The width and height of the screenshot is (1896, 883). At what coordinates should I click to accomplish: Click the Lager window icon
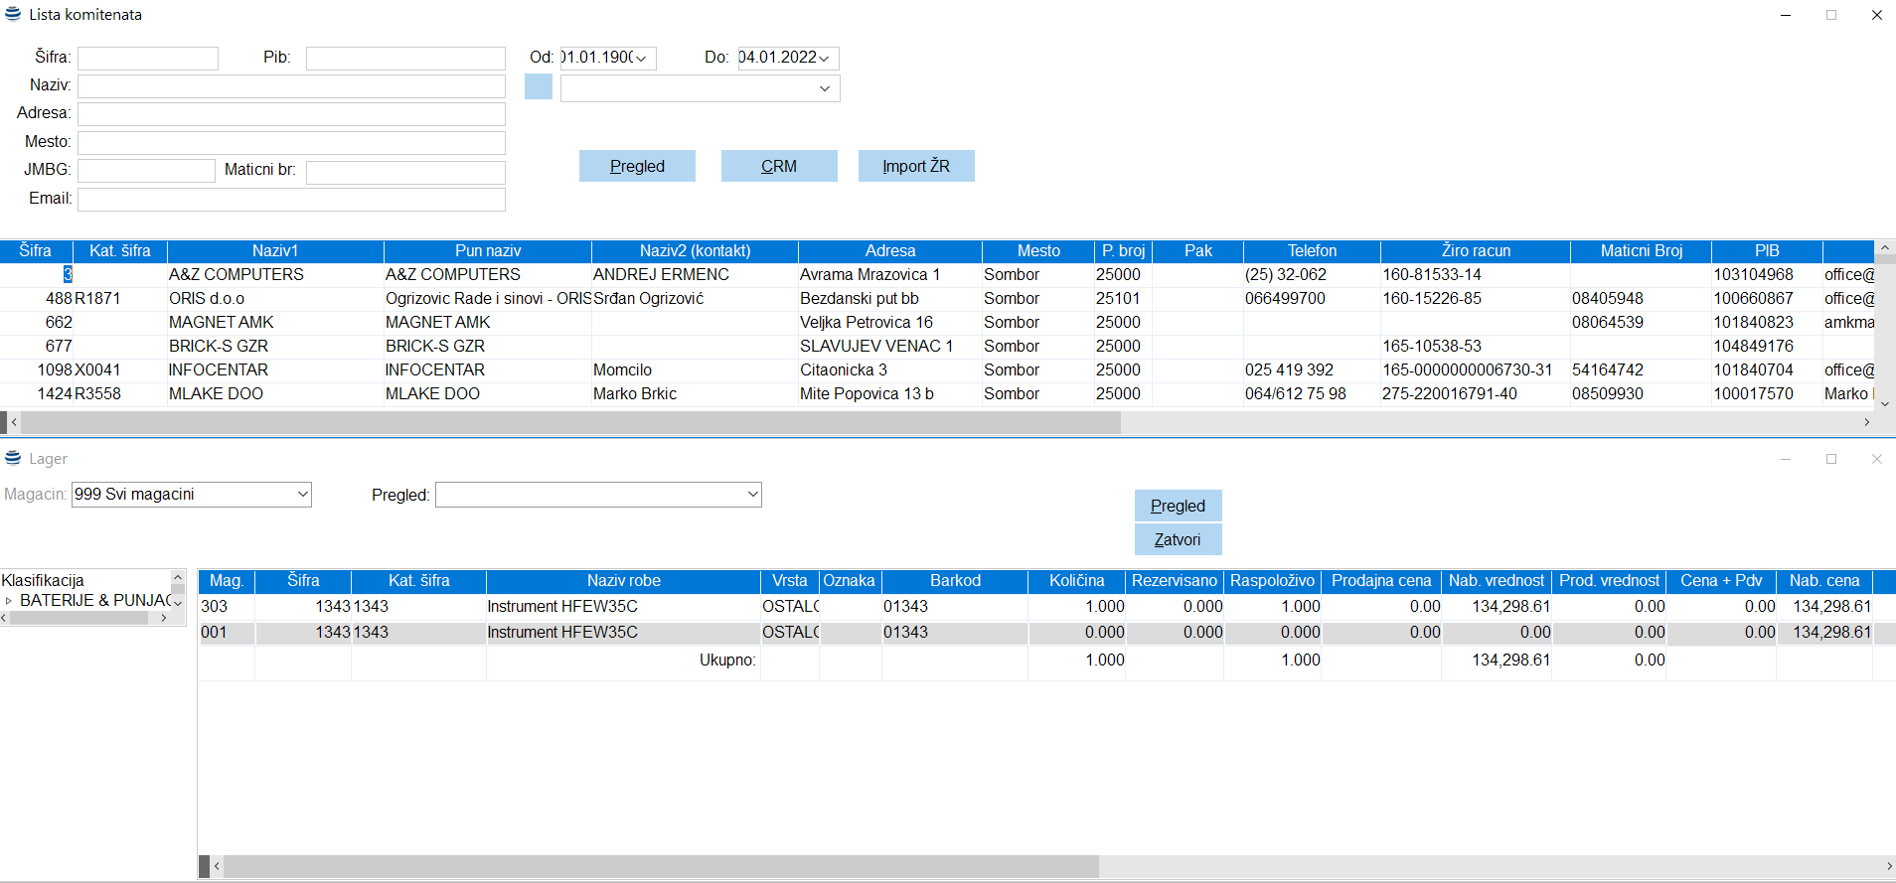[x=13, y=458]
